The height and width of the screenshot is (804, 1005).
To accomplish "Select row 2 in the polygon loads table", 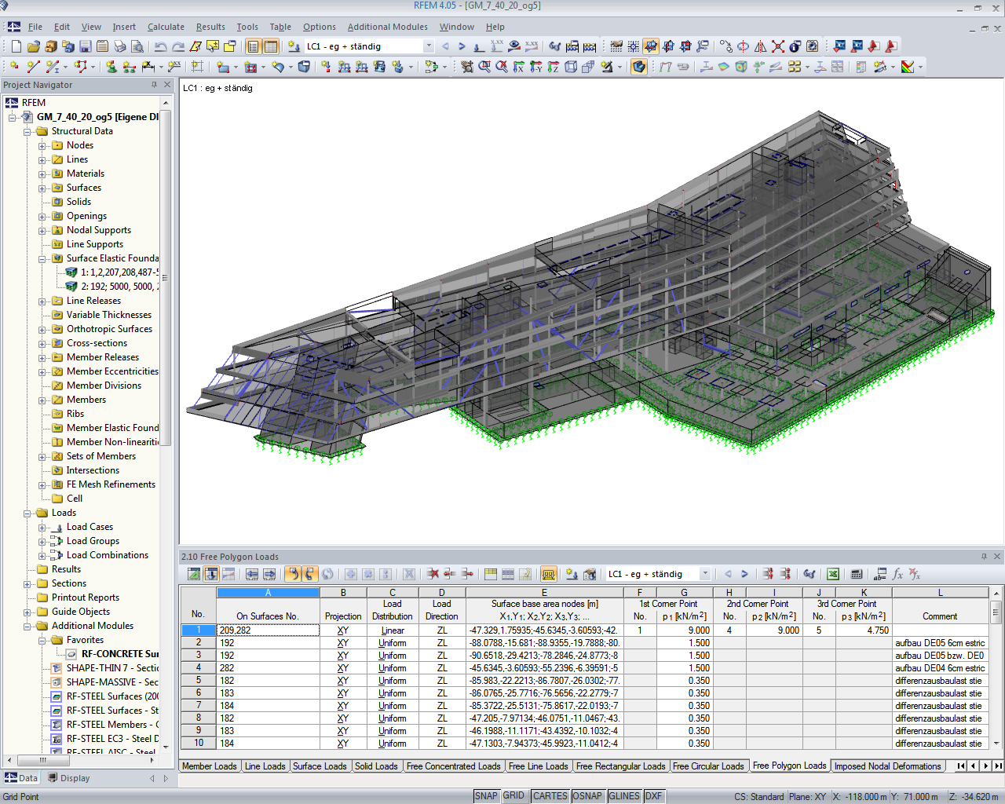I will coord(198,643).
